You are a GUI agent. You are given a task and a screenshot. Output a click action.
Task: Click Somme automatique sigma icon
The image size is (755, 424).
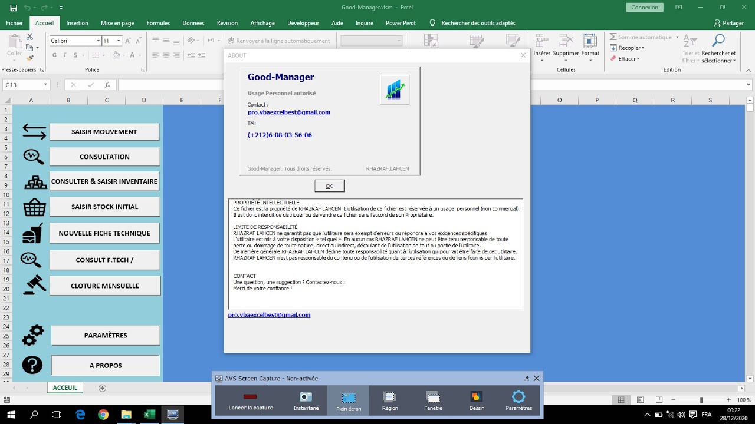coord(613,37)
